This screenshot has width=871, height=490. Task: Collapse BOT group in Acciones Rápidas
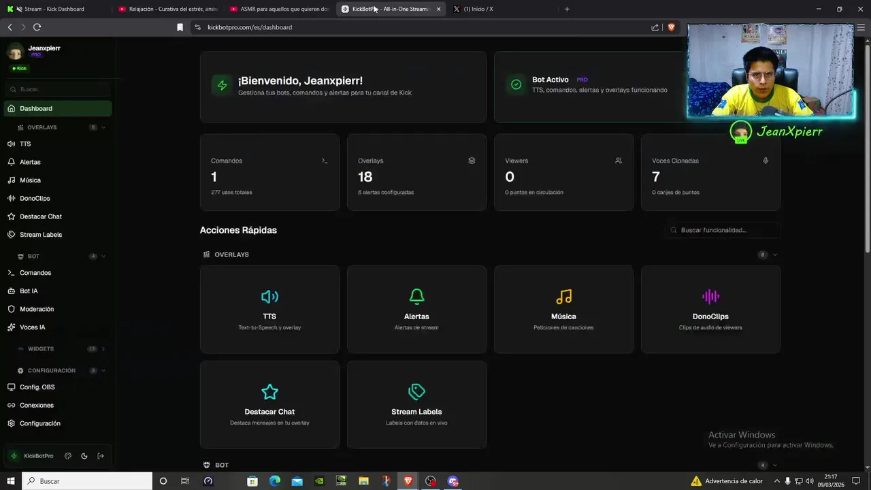tap(774, 465)
